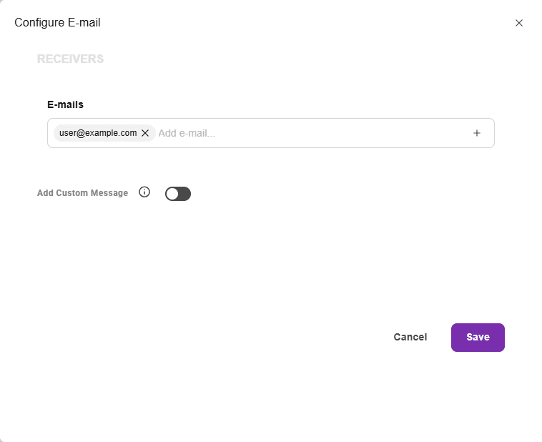Enable the Add Custom Message switch
This screenshot has width=542, height=442.
tap(178, 194)
